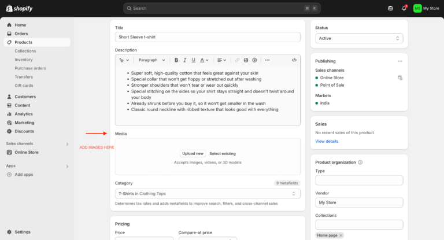Screen dimensions: 444x240
Task: Click the schedule publishing calendar icon
Action: 399,77
